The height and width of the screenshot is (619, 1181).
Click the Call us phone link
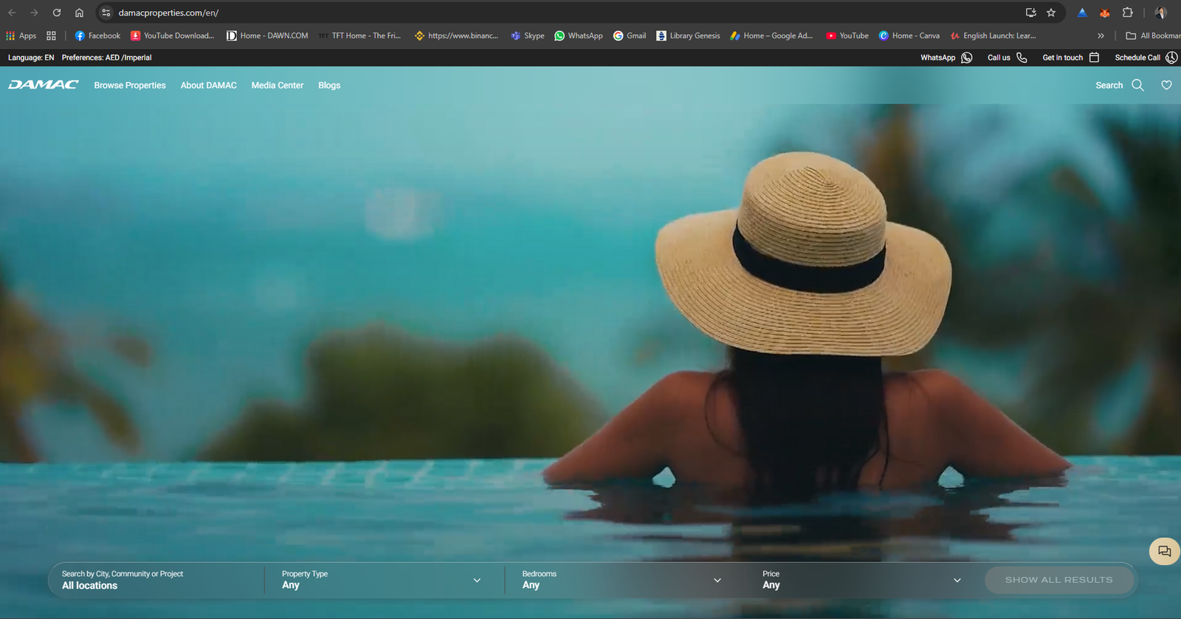(x=1008, y=58)
